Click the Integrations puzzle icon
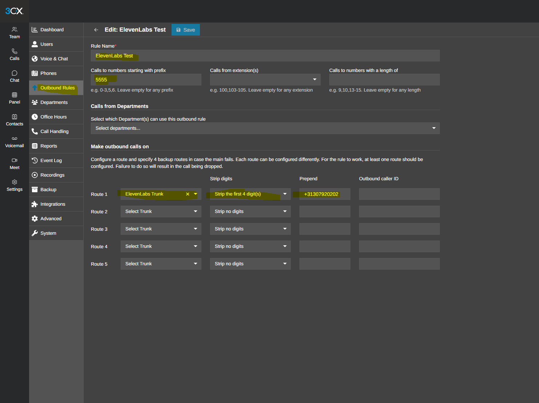 click(35, 204)
